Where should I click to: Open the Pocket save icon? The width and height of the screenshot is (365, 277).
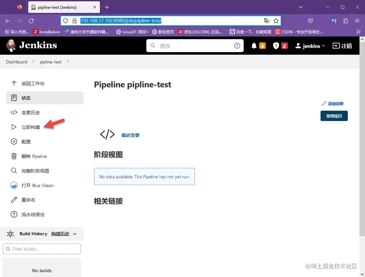pyautogui.click(x=310, y=21)
